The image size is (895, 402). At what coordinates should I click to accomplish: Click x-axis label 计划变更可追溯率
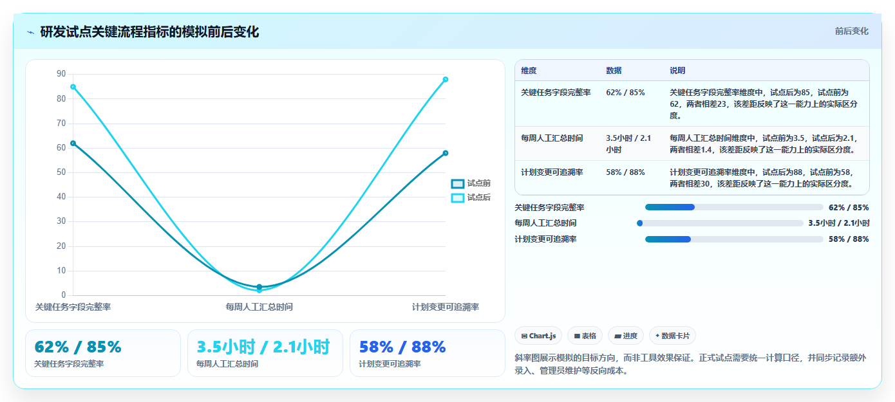446,307
